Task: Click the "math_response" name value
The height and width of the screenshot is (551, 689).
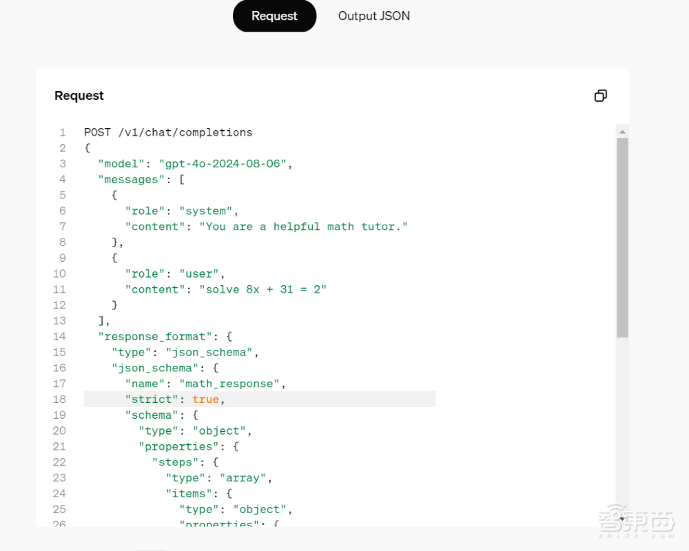Action: pyautogui.click(x=229, y=384)
